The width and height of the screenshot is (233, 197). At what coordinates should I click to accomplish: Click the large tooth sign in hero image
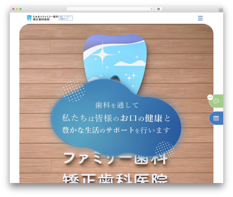[115, 57]
